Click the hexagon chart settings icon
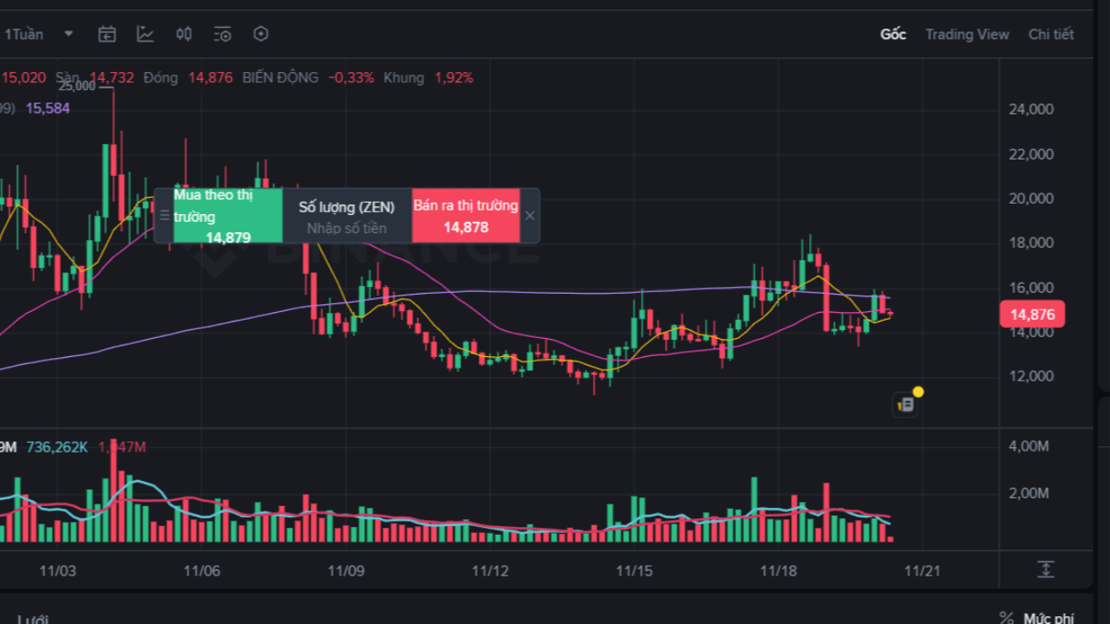The width and height of the screenshot is (1110, 624). coord(261,34)
